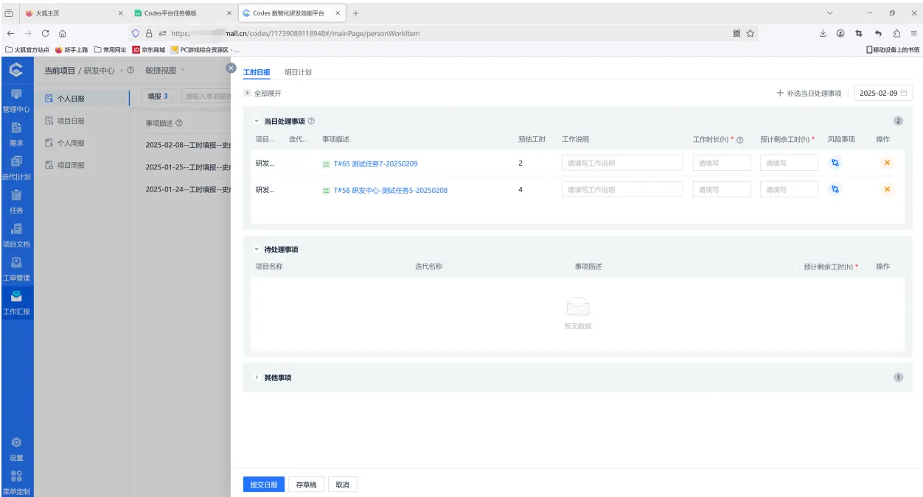Click help icon beside 工作时长(h)
The image size is (923, 497).
739,140
